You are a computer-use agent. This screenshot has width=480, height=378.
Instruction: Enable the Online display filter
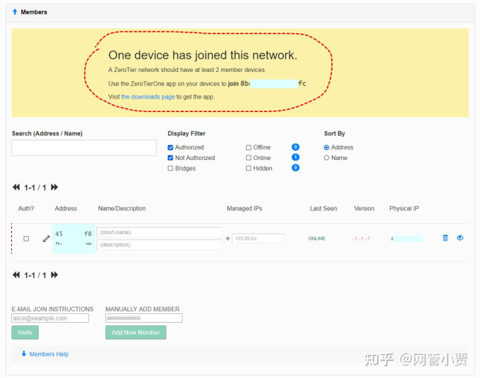pyautogui.click(x=249, y=158)
